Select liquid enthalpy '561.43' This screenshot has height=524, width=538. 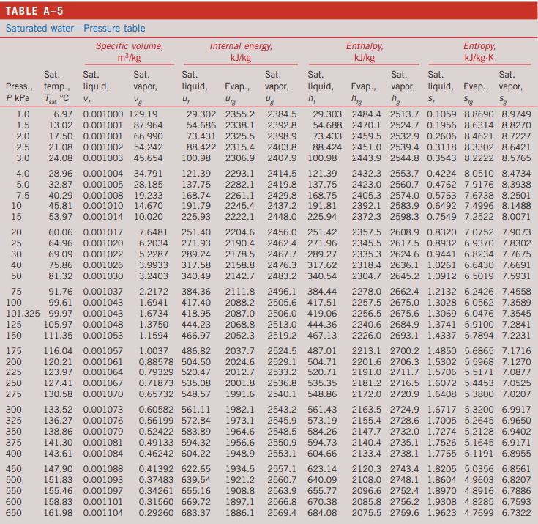coord(322,410)
